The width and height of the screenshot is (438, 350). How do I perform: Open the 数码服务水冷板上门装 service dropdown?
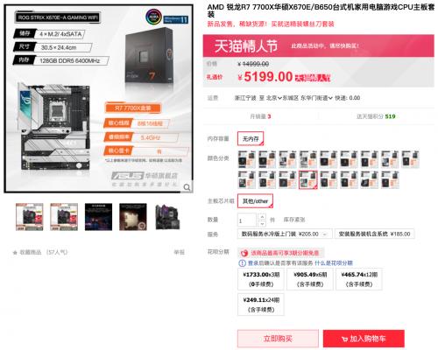285,234
